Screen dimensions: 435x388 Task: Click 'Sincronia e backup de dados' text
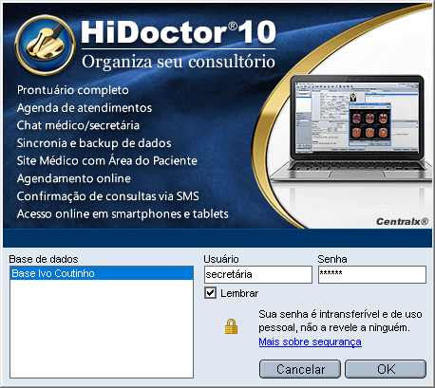coord(94,143)
